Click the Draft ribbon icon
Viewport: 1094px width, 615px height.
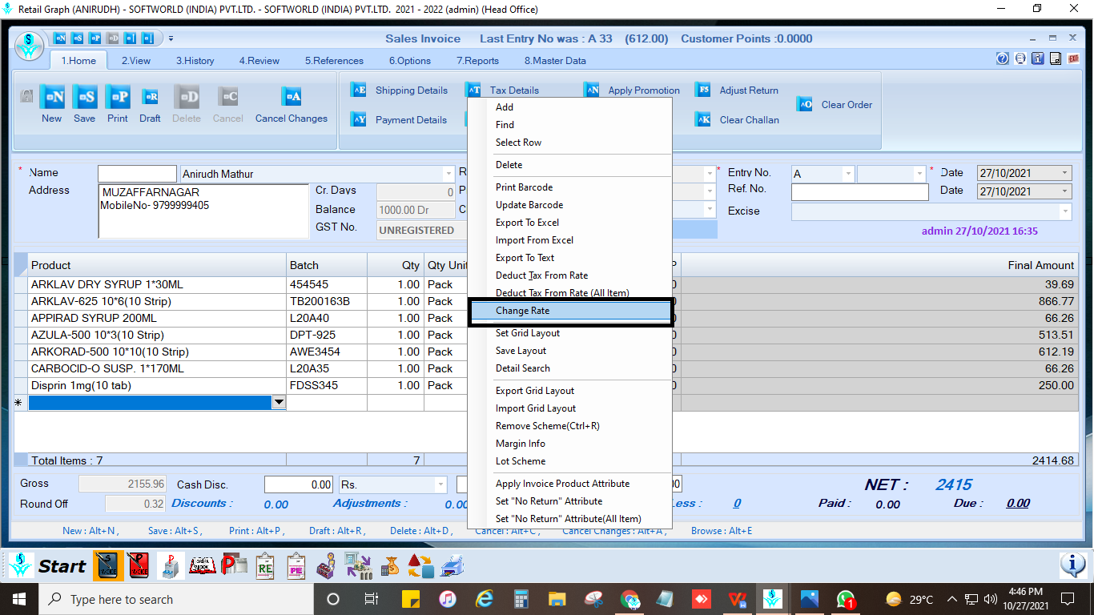coord(150,97)
